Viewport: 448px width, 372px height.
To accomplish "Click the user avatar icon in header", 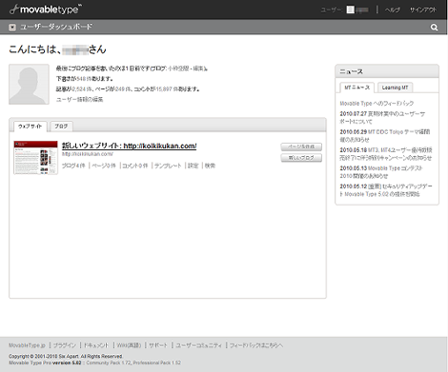I will [x=350, y=10].
